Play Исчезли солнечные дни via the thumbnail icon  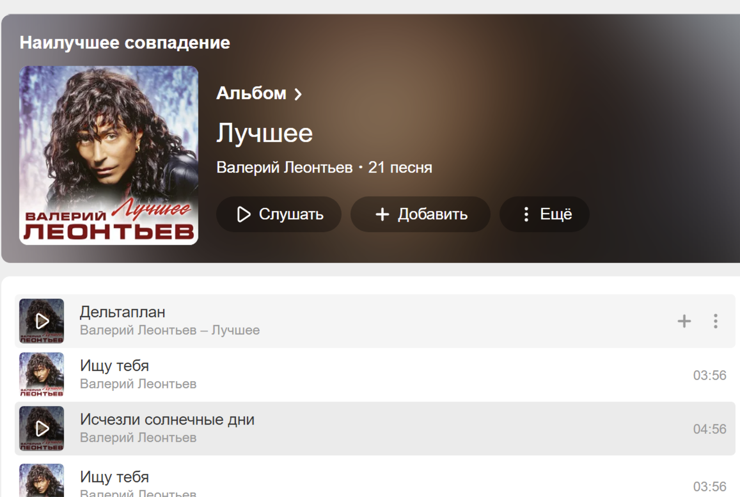coord(42,428)
